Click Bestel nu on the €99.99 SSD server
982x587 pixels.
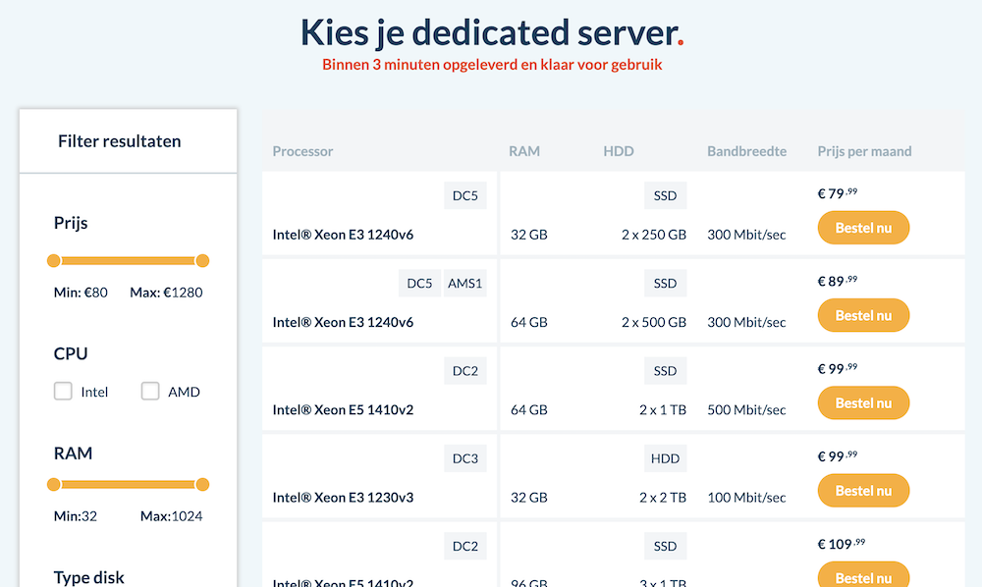(x=863, y=402)
